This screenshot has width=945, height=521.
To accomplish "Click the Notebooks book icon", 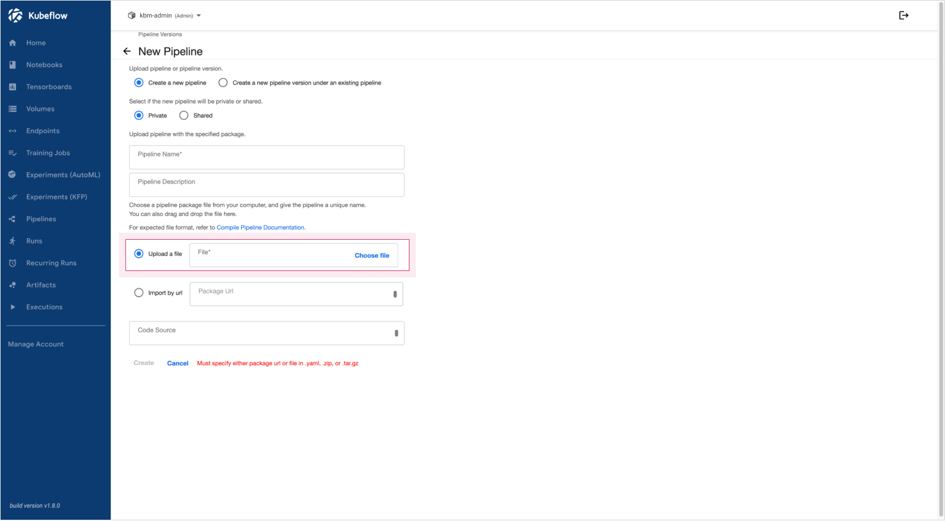I will [12, 65].
